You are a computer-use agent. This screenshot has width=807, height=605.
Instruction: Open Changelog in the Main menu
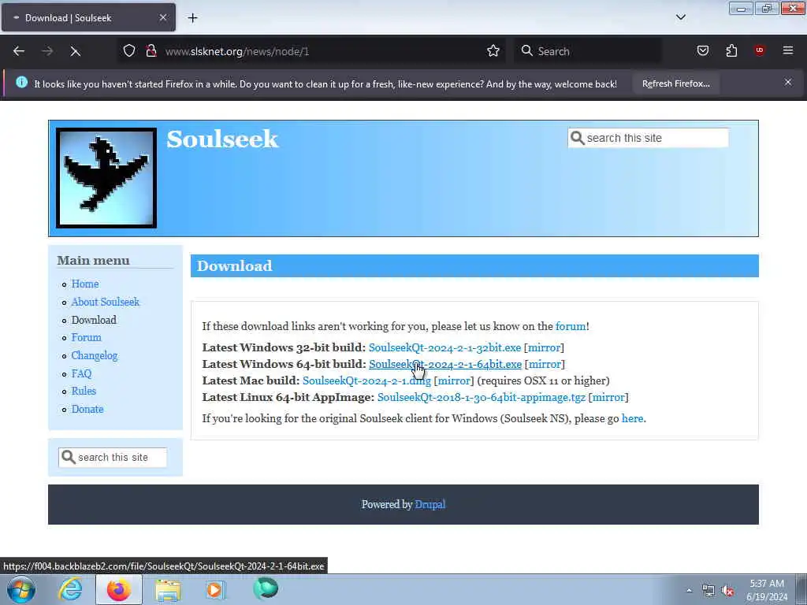click(95, 355)
